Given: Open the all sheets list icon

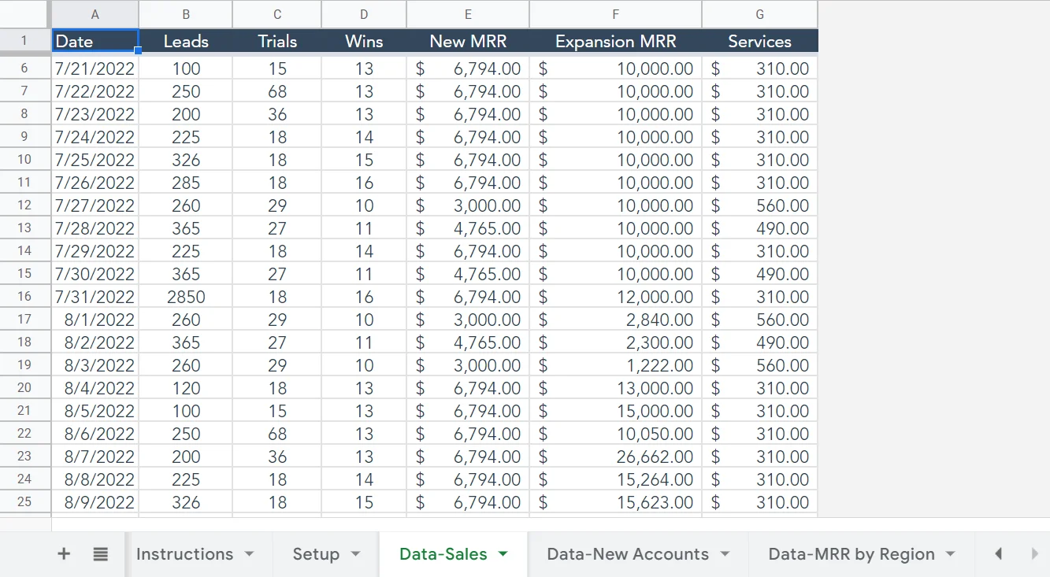Looking at the screenshot, I should 100,554.
